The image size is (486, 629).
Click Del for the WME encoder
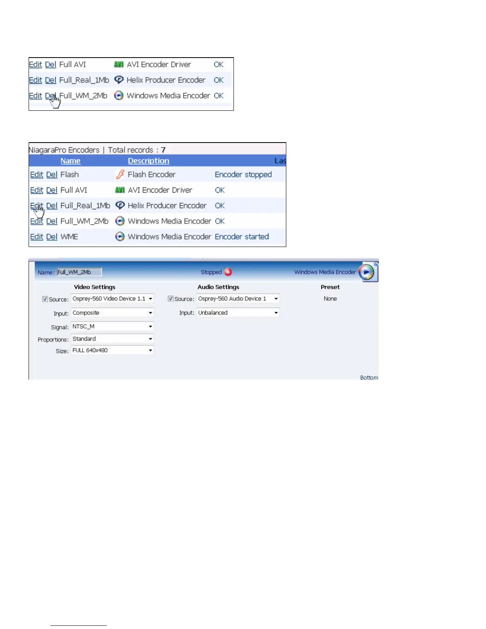pyautogui.click(x=52, y=237)
